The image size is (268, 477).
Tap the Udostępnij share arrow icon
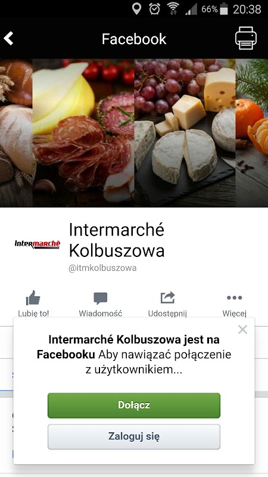click(x=168, y=298)
